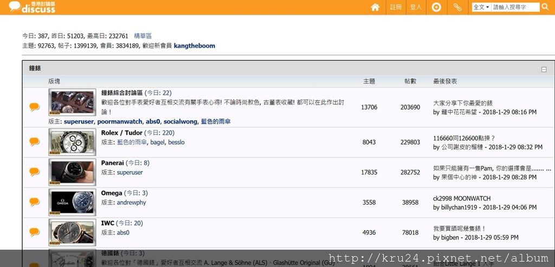The height and width of the screenshot is (267, 555).
Task: Focus the search keyword input field
Action: tap(515, 7)
